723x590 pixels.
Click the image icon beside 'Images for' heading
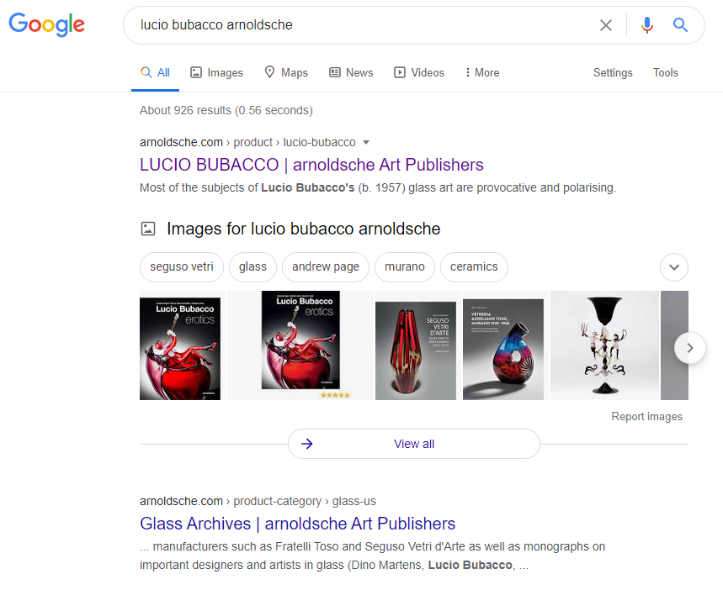(148, 229)
